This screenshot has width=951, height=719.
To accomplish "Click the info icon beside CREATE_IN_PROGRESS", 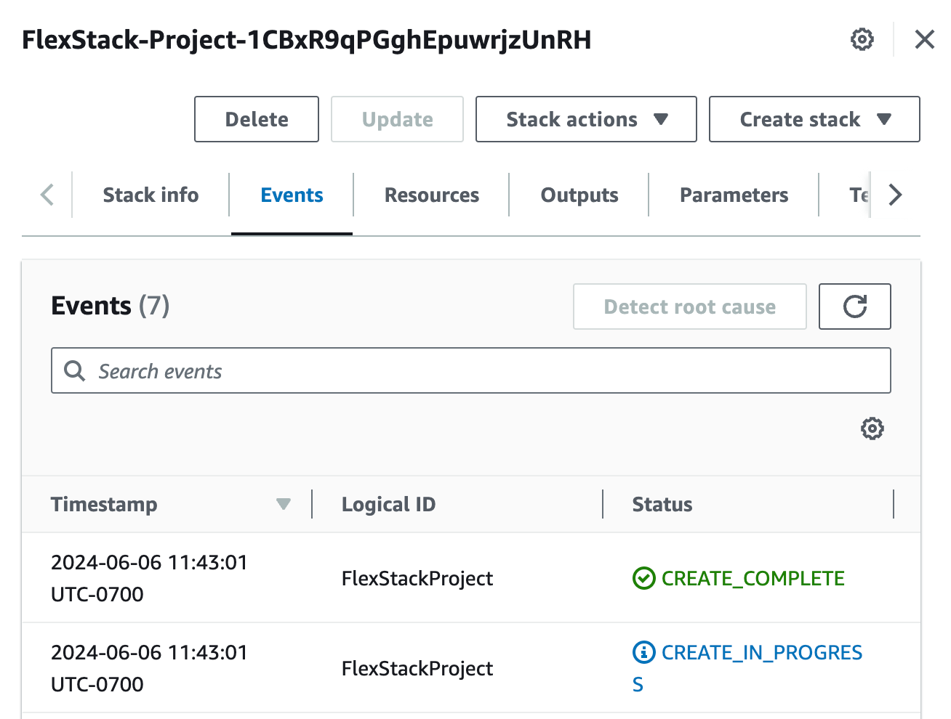I will click(643, 652).
